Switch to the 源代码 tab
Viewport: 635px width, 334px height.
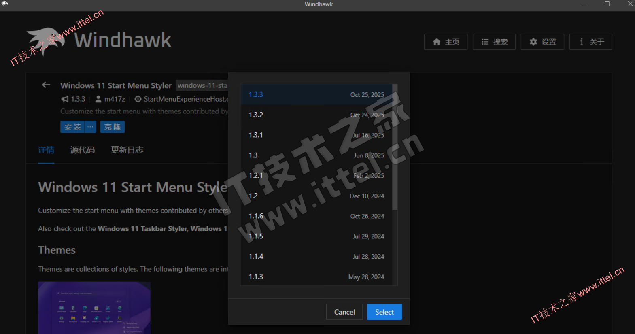click(x=83, y=150)
